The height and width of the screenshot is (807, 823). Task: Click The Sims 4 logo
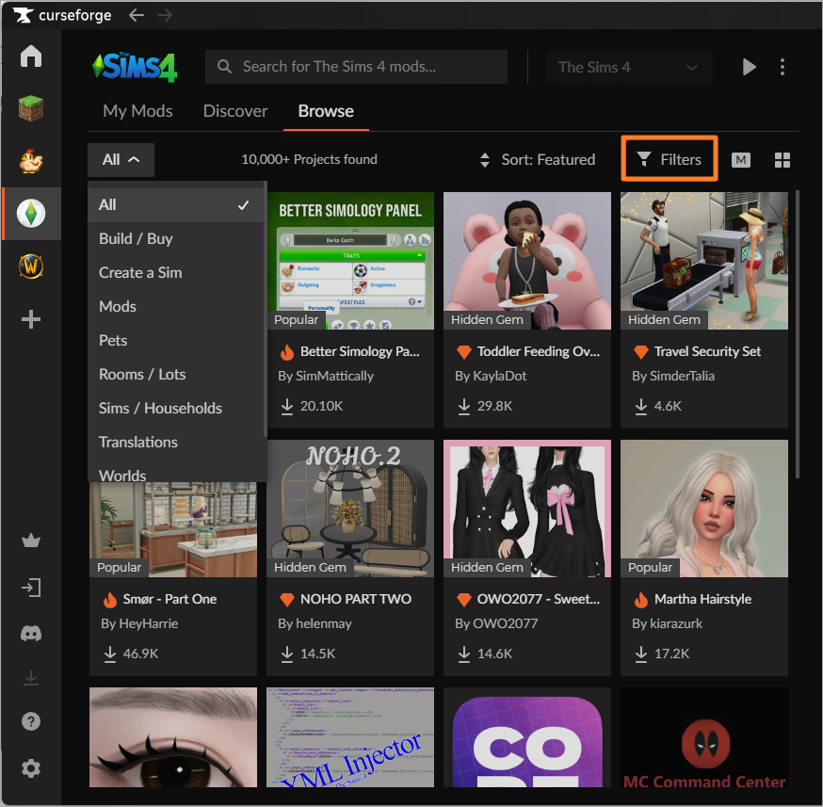(x=135, y=67)
